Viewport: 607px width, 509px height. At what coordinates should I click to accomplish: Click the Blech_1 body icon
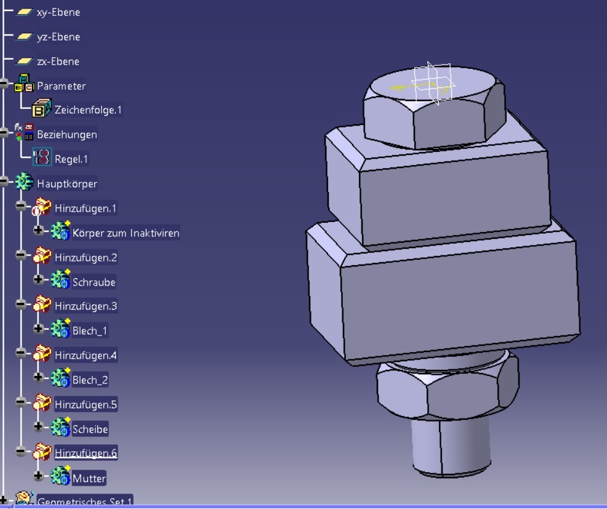(x=60, y=329)
